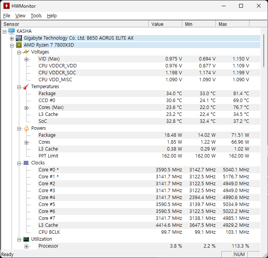Click the Utilization section label
This screenshot has width=268, height=258.
tap(42, 239)
